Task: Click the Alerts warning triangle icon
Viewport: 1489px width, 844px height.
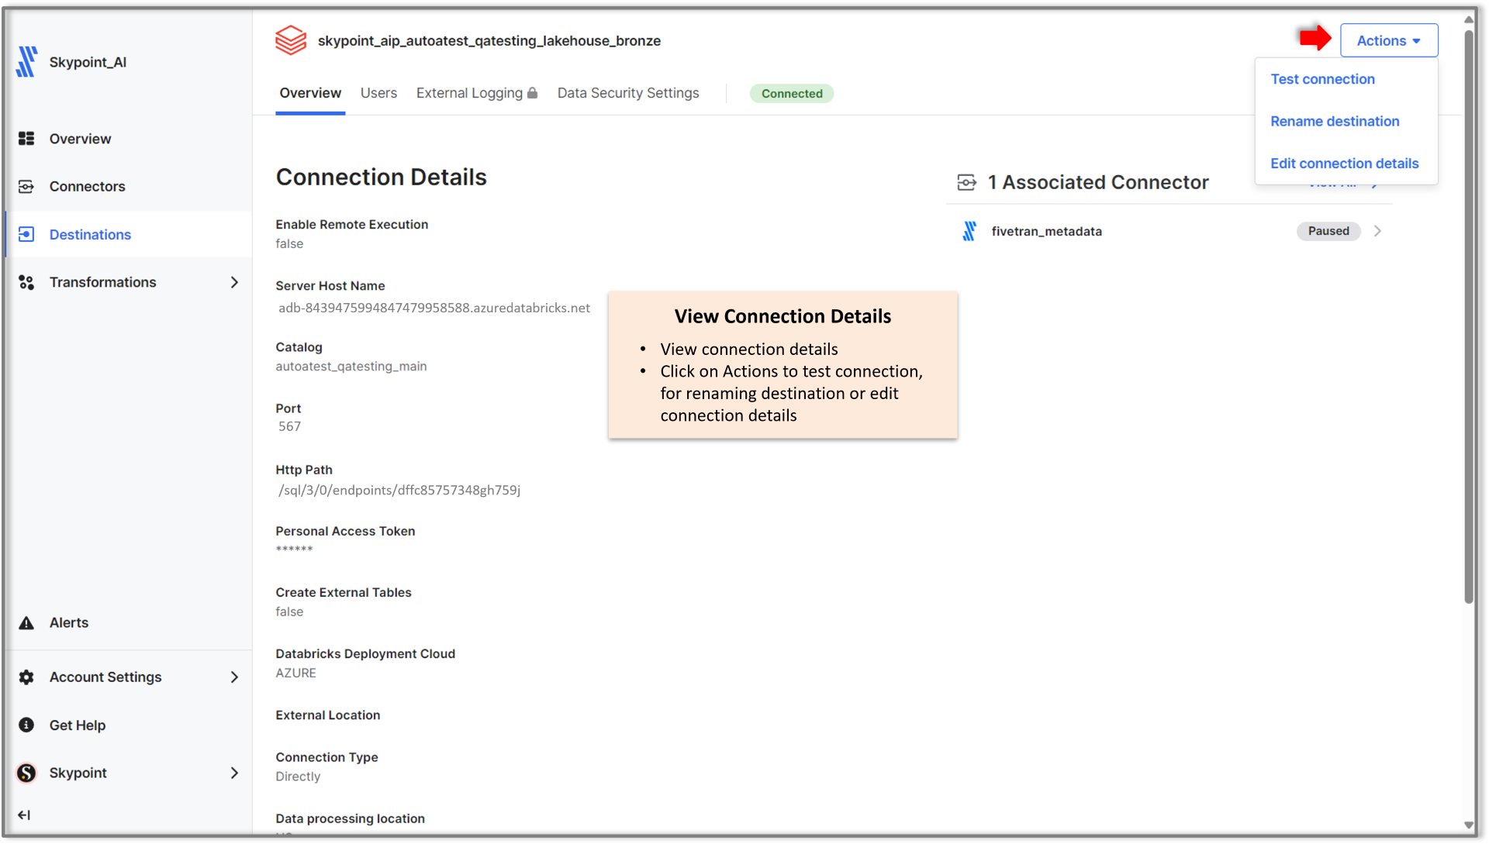Action: point(26,623)
